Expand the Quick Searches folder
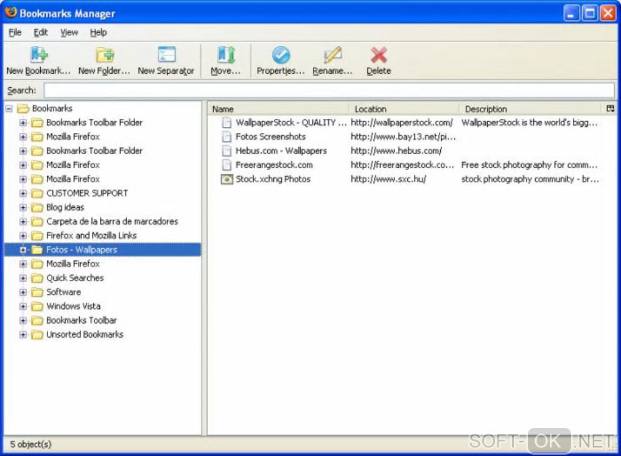Screen dimensions: 621x456 click(23, 278)
